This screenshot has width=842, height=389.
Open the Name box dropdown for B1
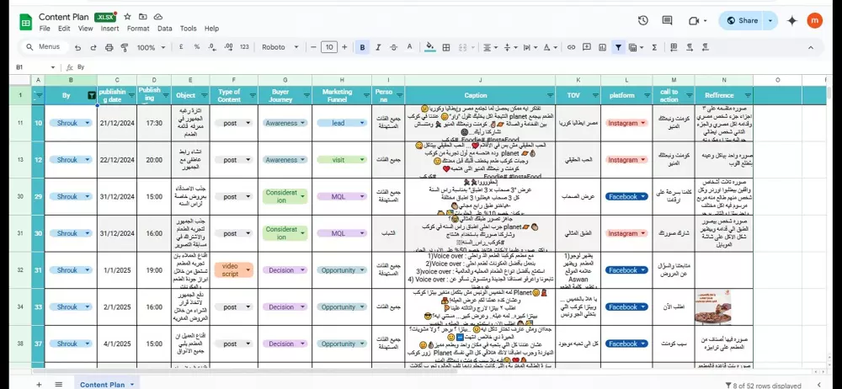coord(52,67)
